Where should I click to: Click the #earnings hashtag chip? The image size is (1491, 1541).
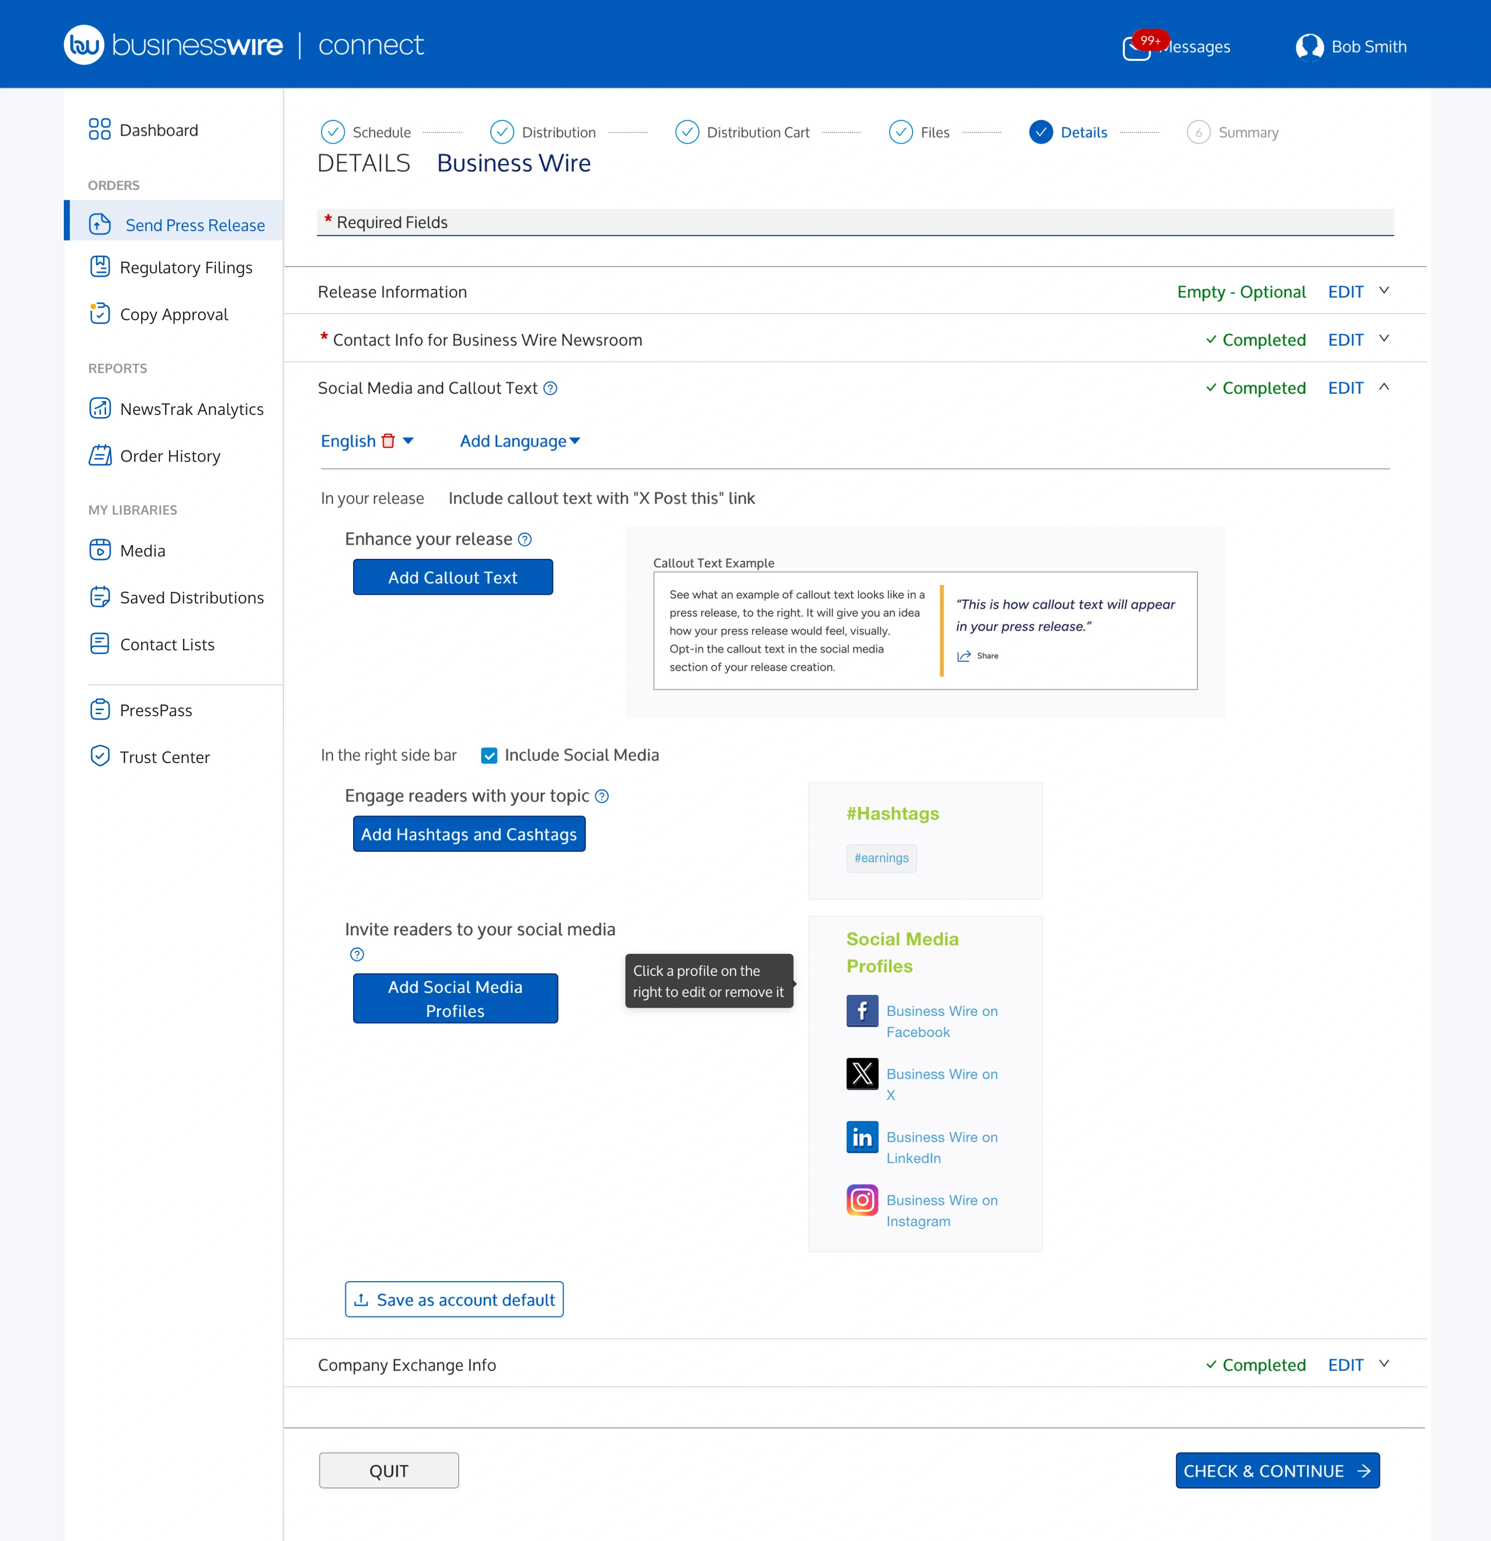[881, 858]
